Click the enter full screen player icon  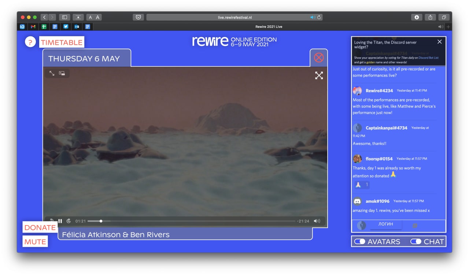pos(52,73)
